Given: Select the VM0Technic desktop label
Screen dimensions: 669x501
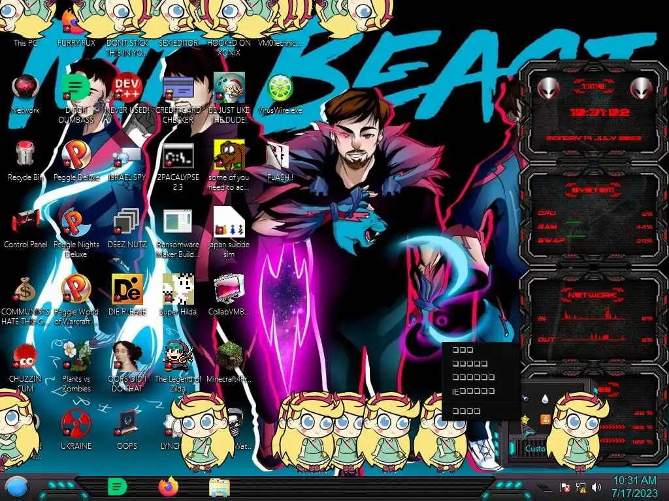Looking at the screenshot, I should click(x=280, y=42).
